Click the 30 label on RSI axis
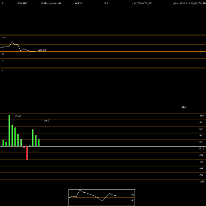The height and width of the screenshot is (206, 206). pos(3,61)
